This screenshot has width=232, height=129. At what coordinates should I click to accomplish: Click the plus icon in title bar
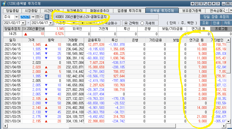193,3
